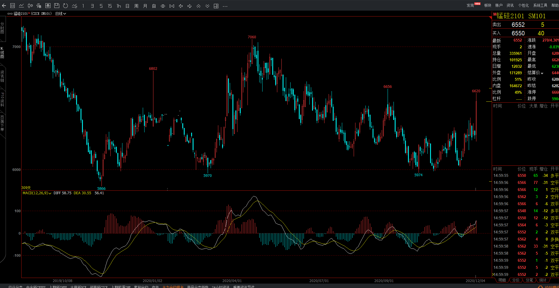Open the 24小时资讯 bottom link
The height and width of the screenshot is (288, 559).
[220, 287]
